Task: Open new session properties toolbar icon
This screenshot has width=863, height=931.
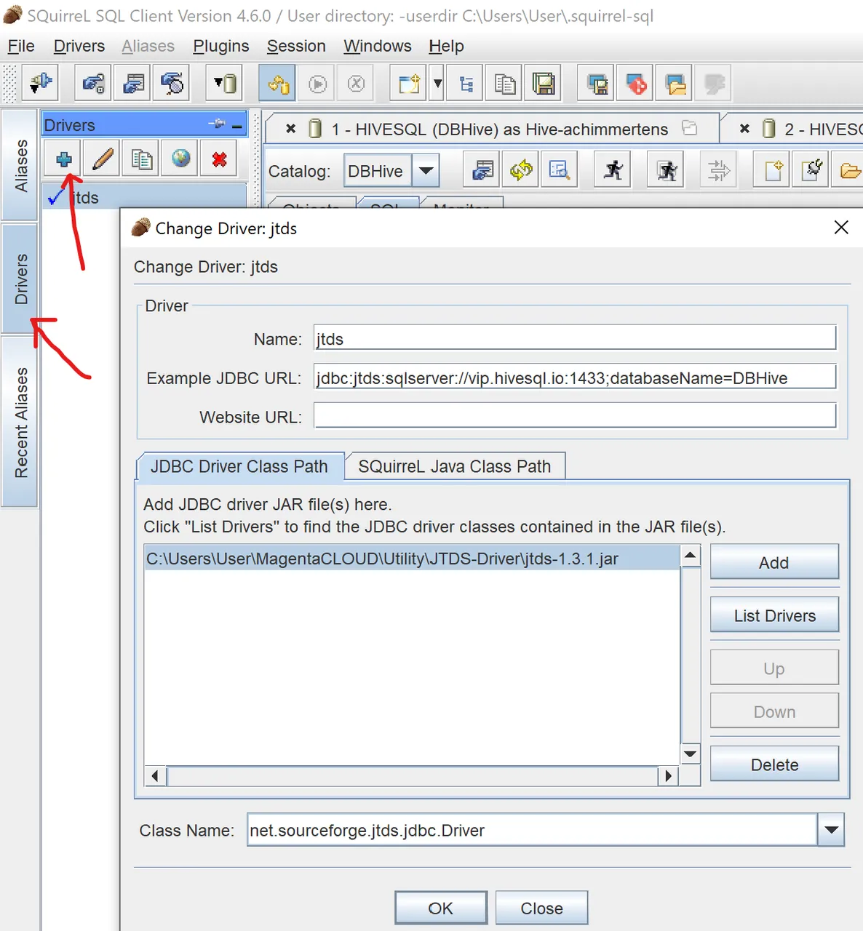Action: (133, 83)
